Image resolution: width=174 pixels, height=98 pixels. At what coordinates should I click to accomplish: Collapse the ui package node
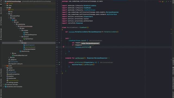[x=18, y=41]
